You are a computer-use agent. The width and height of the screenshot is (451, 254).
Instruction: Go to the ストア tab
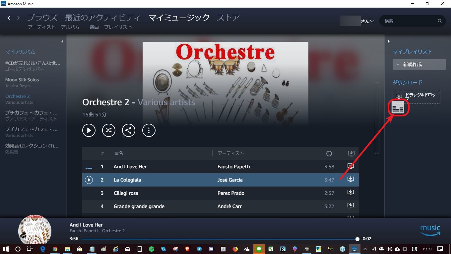[x=228, y=18]
